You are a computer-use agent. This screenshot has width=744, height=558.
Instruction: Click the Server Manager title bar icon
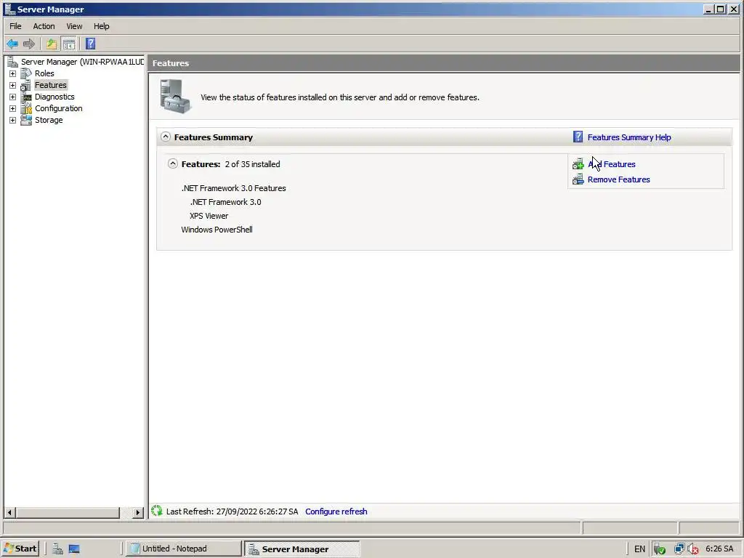(x=9, y=9)
